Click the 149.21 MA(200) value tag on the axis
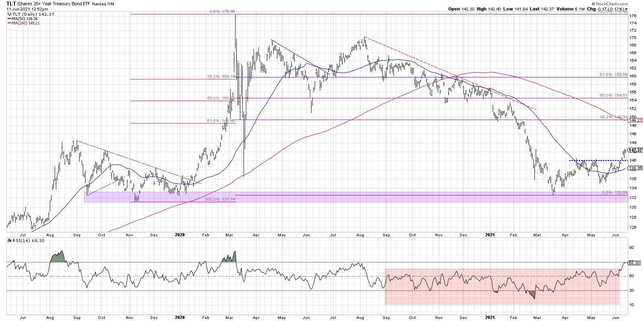Viewport: 643px width, 321px height. [633, 120]
